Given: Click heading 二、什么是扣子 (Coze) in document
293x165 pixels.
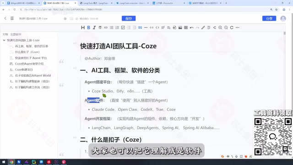Looking at the screenshot, I should click(111, 139).
